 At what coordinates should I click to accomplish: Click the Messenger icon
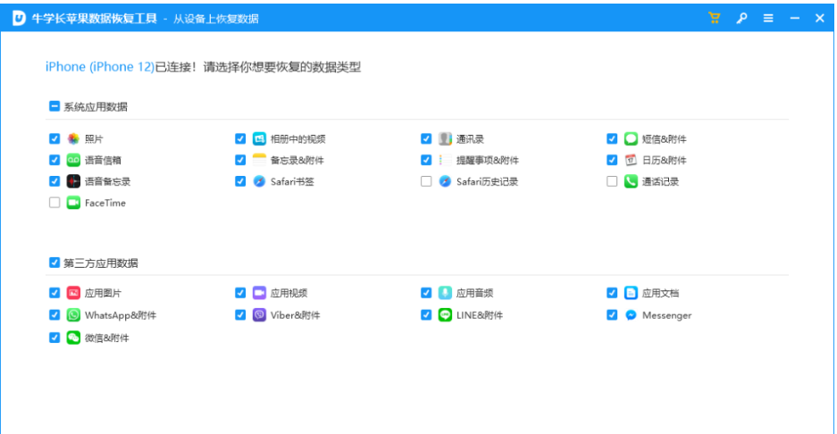pyautogui.click(x=631, y=315)
